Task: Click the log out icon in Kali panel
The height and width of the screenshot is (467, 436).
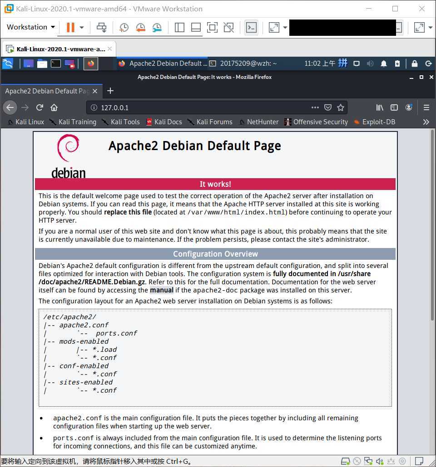Action: (429, 63)
